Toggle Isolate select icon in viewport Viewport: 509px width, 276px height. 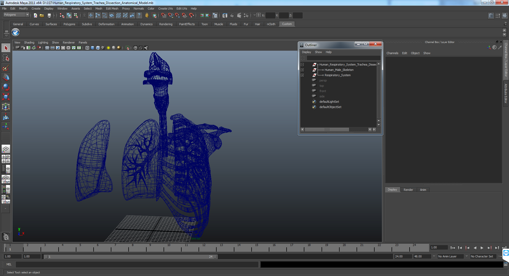point(128,48)
